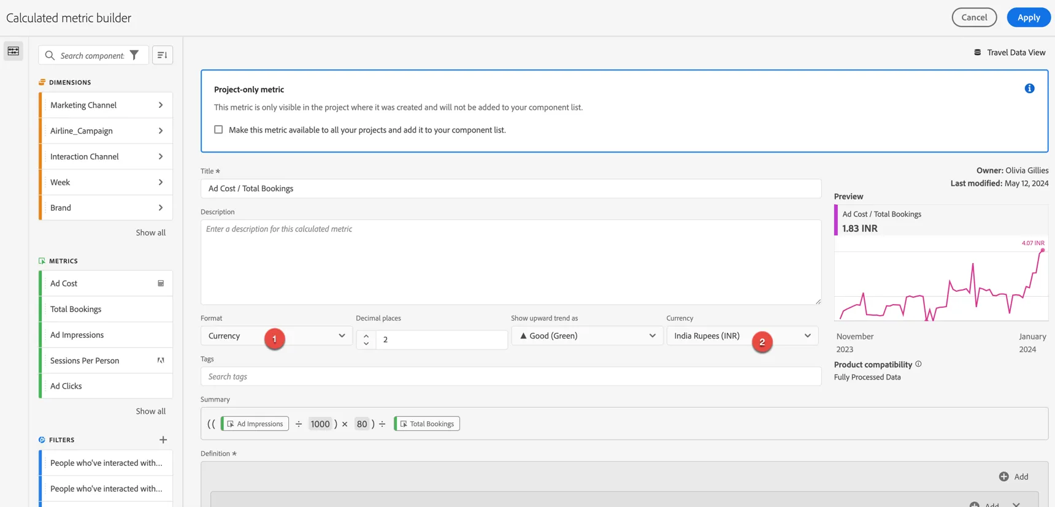The height and width of the screenshot is (507, 1055).
Task: Enable making this metric available to all projects
Action: tap(218, 129)
